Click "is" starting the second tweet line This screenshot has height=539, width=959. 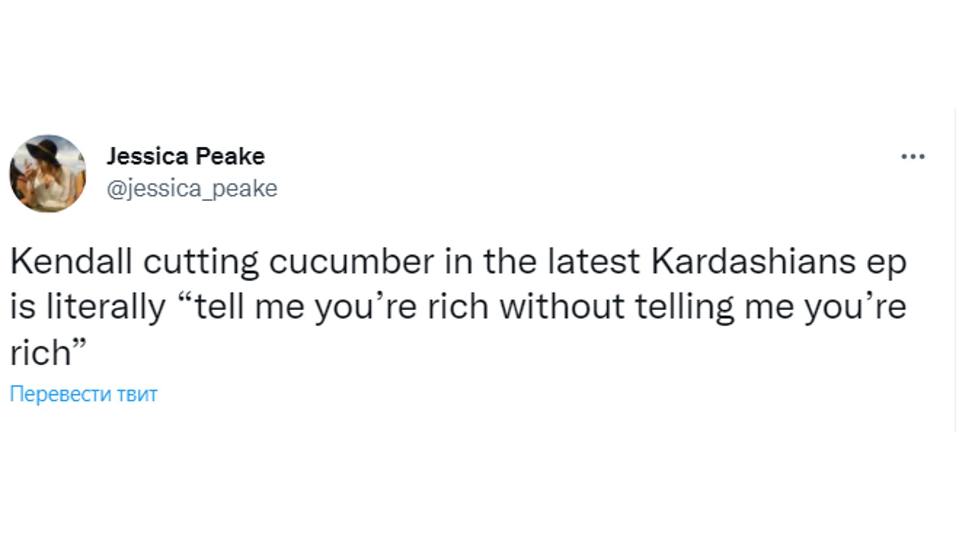pyautogui.click(x=22, y=307)
